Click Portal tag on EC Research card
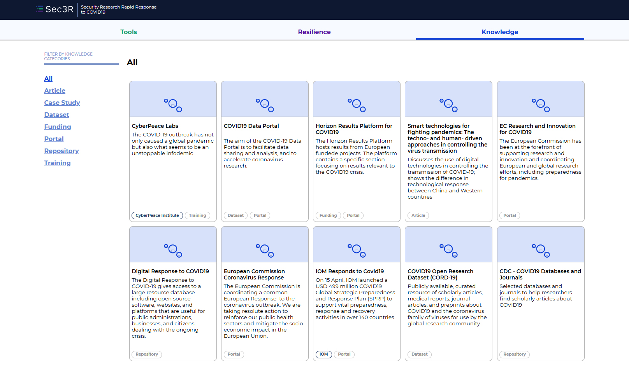The height and width of the screenshot is (391, 629). pos(510,215)
